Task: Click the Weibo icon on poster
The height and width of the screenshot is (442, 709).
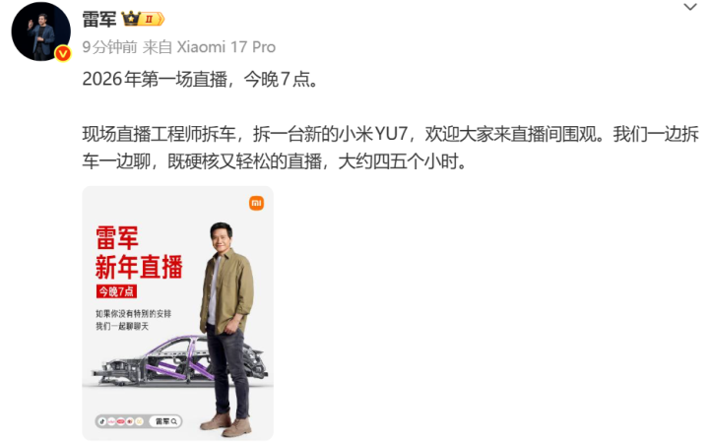Action: coord(130,421)
